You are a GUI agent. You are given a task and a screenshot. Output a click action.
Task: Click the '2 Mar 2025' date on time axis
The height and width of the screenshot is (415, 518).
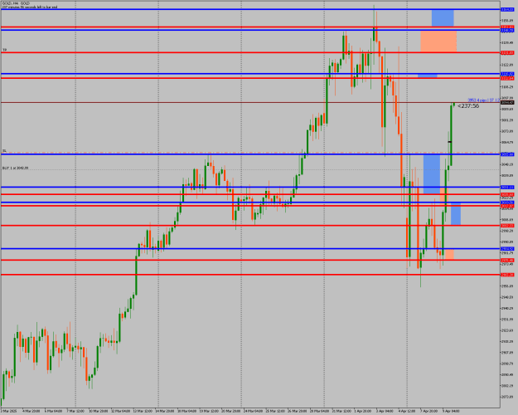[x=7, y=411]
